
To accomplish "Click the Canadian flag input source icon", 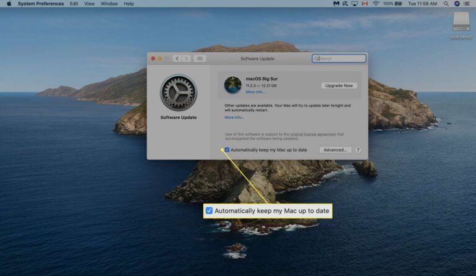I will pos(364,4).
